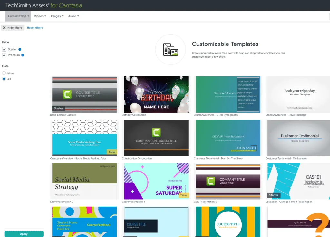Open the Quiz Time template thumbnail
The image size is (330, 237).
pyautogui.click(x=299, y=222)
